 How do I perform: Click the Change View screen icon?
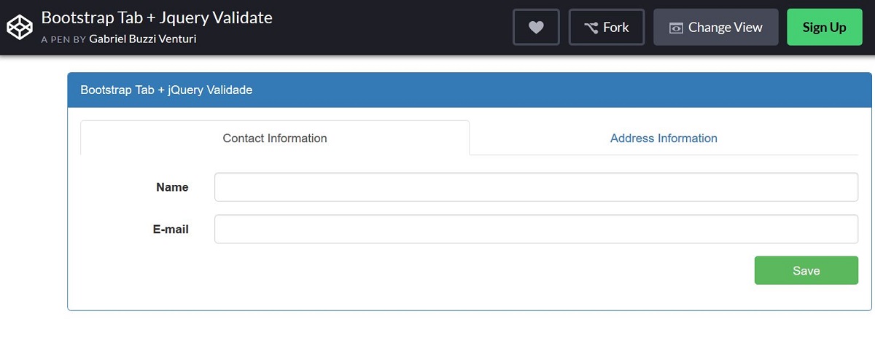[676, 28]
